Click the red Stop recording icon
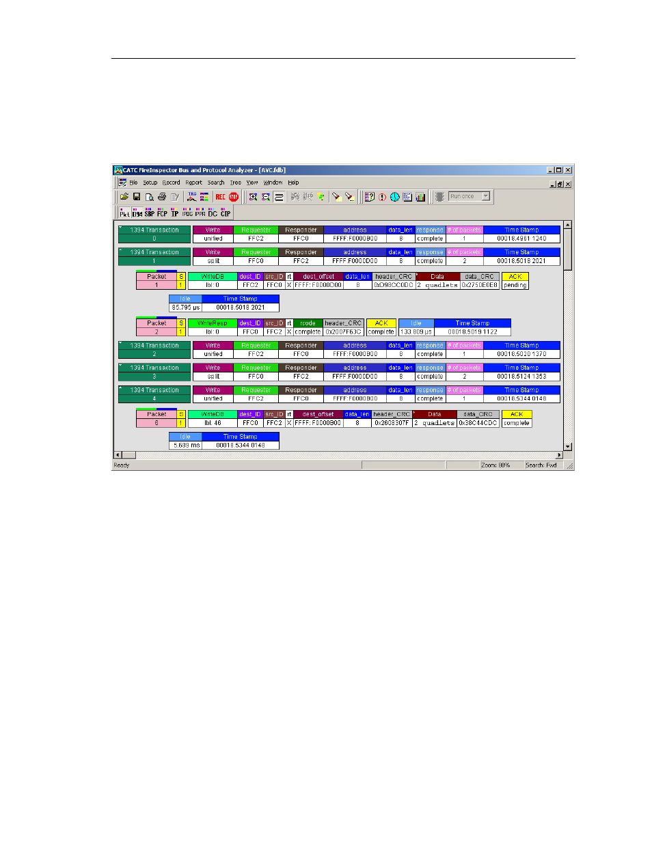Viewport: 652px width, 844px height. (234, 197)
